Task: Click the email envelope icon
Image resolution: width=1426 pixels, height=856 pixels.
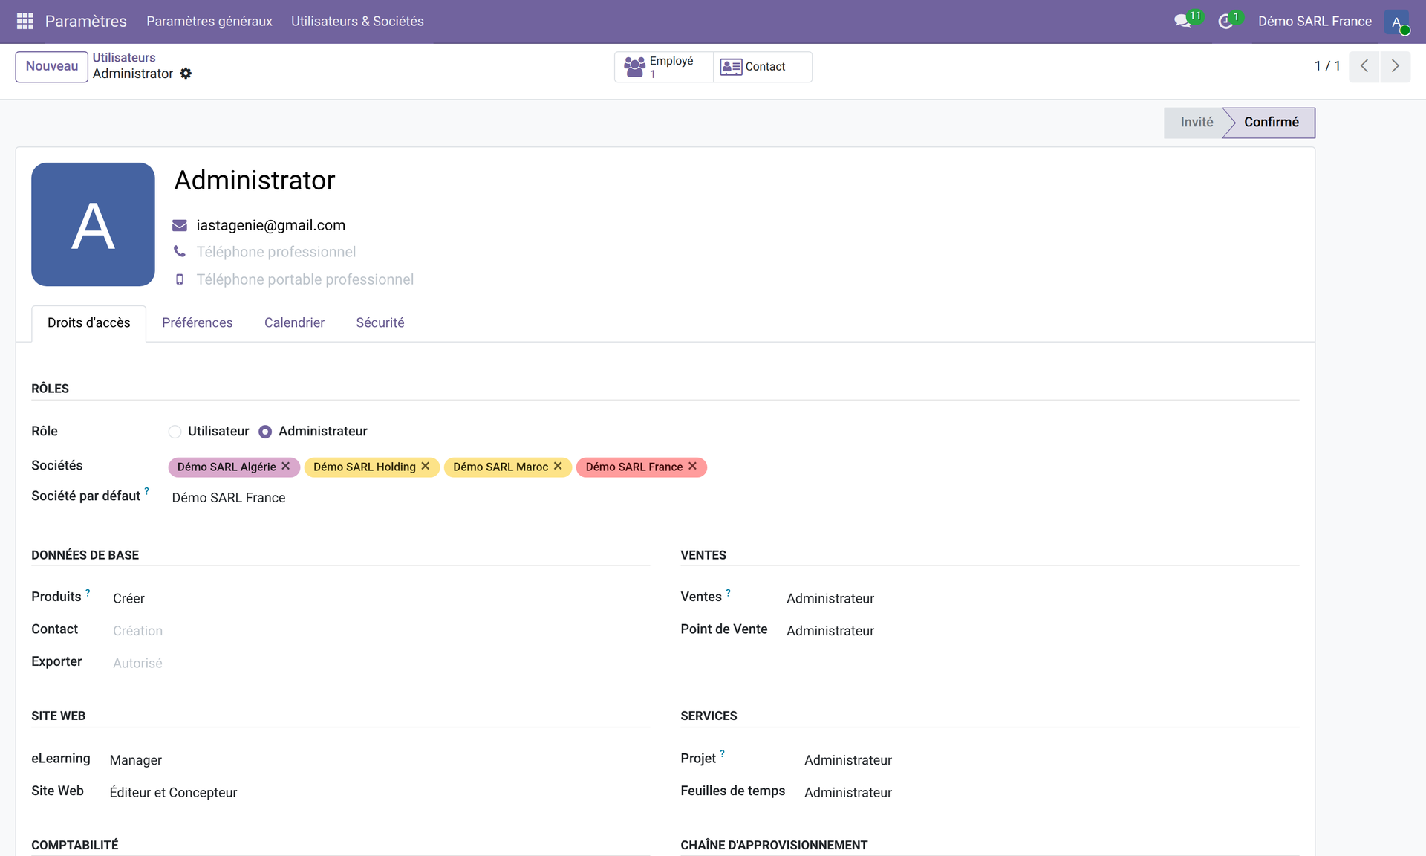Action: pyautogui.click(x=180, y=225)
